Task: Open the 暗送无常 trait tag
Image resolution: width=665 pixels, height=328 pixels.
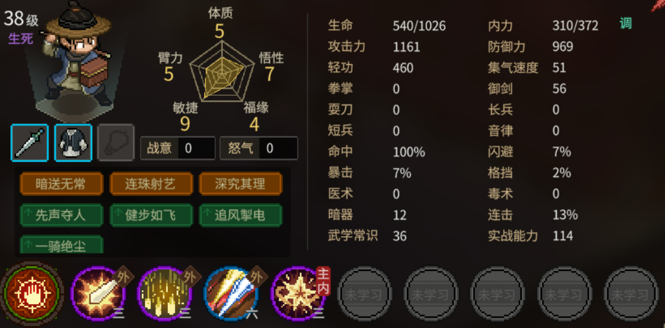Action: point(61,184)
